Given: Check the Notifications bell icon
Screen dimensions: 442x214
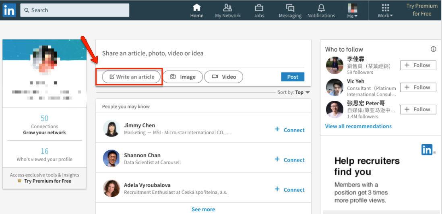Looking at the screenshot, I should pyautogui.click(x=321, y=8).
